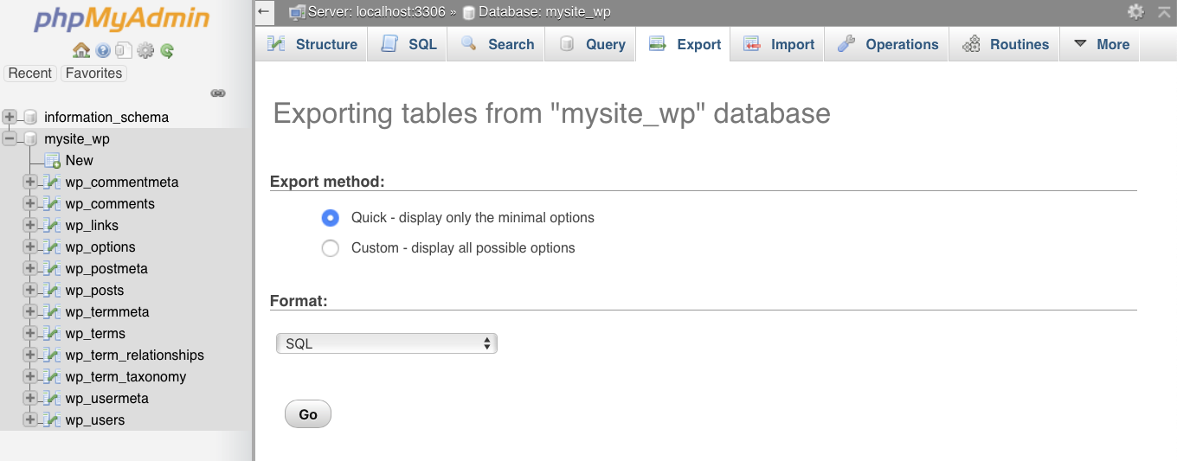Screen dimensions: 1177x461
Task: Click the Home house icon
Action: (81, 51)
